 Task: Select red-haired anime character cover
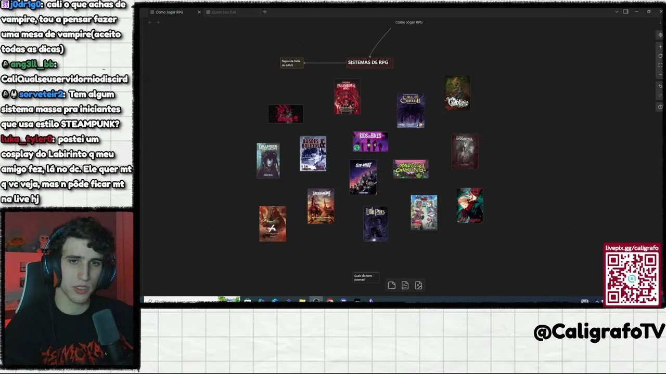(470, 206)
